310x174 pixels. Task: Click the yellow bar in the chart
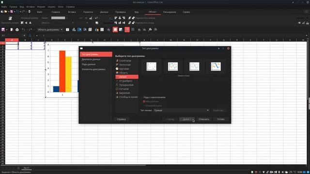68,74
